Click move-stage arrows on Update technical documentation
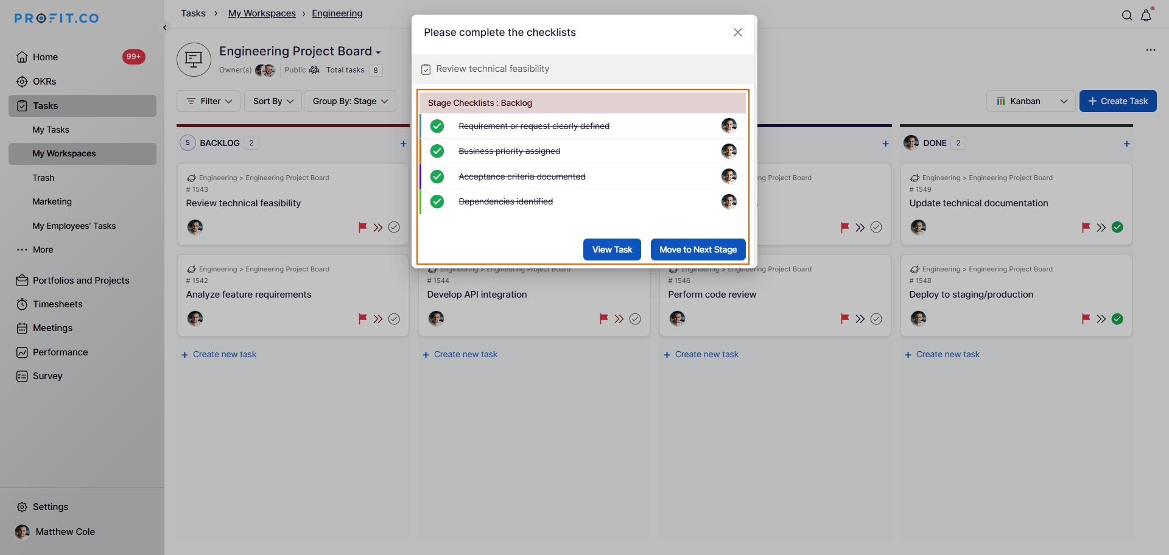Viewport: 1169px width, 555px height. click(1101, 228)
